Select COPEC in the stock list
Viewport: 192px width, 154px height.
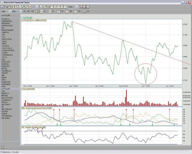pyautogui.click(x=4, y=53)
